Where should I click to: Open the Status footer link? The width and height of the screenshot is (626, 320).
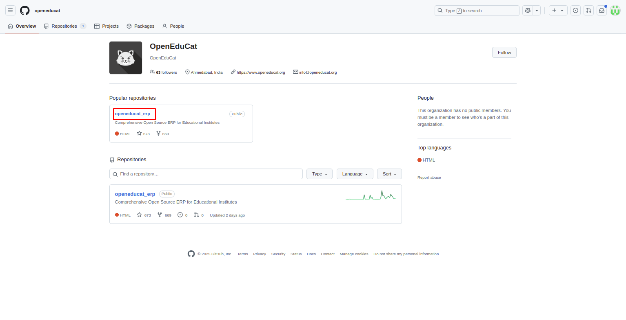[296, 254]
